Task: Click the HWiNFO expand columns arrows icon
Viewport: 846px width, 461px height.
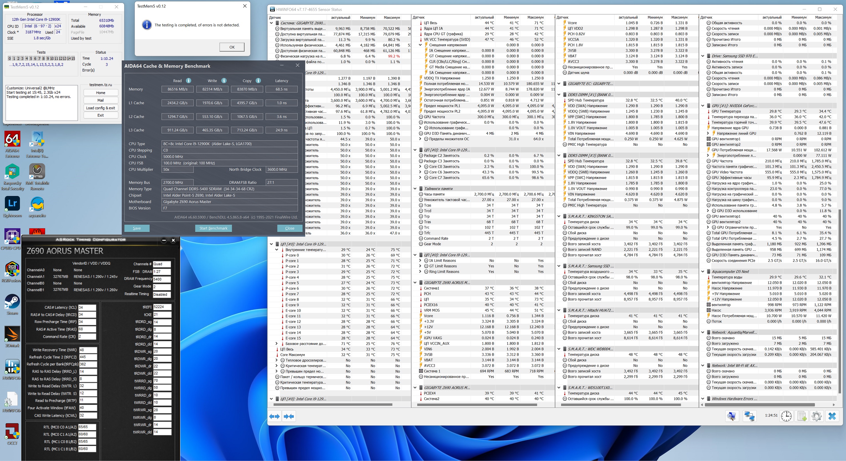Action: 274,416
